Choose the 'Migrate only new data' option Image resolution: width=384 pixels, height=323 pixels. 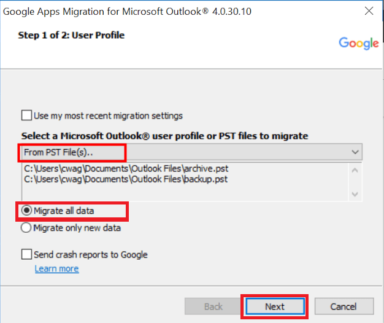click(x=27, y=228)
